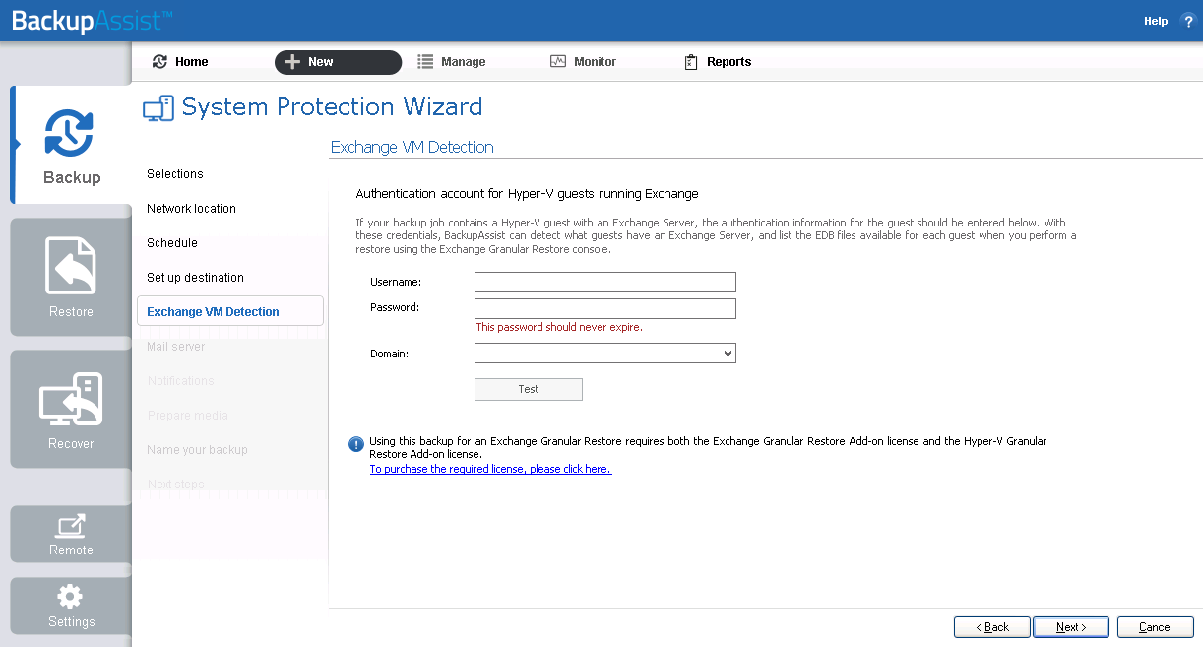Click the Help text in header

tap(1156, 21)
